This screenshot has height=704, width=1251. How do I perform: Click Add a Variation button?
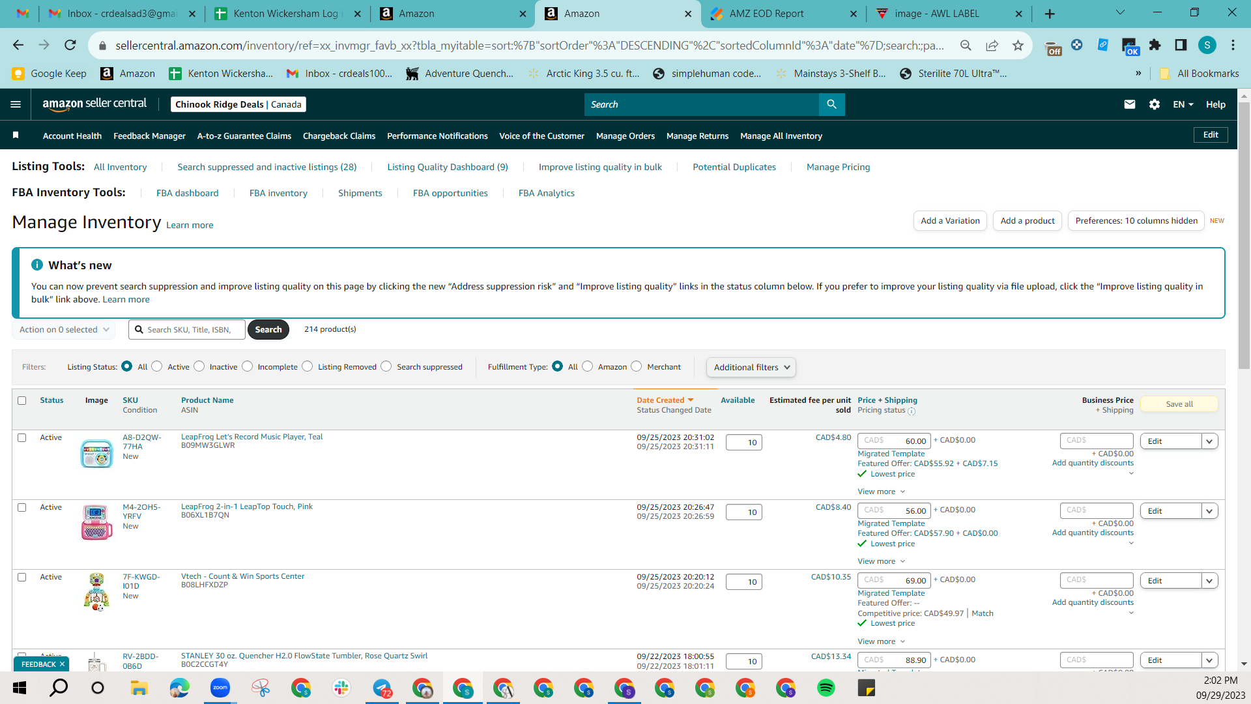pyautogui.click(x=950, y=221)
